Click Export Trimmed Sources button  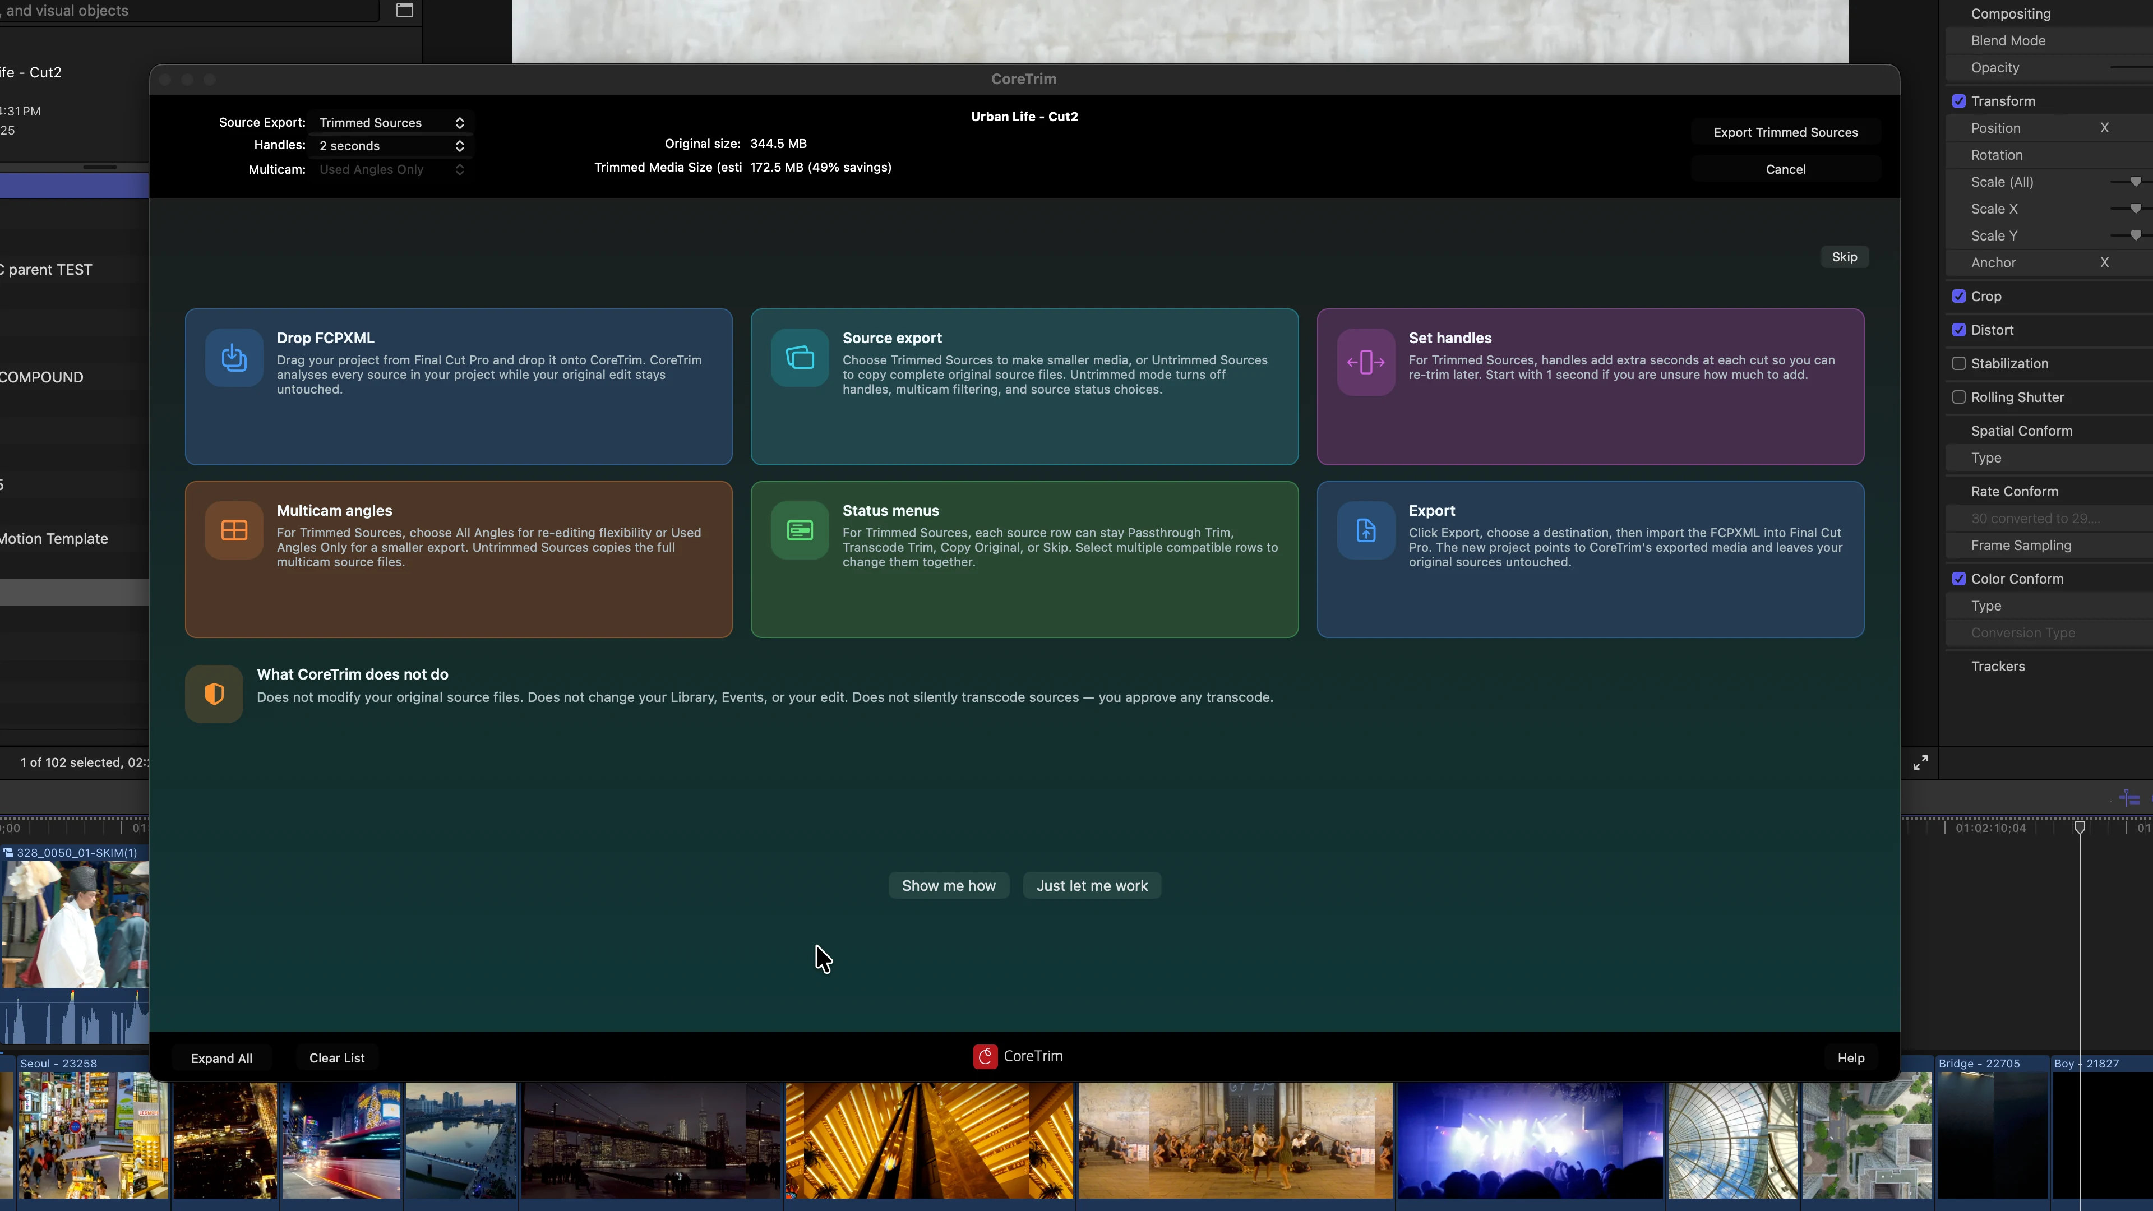[1786, 132]
